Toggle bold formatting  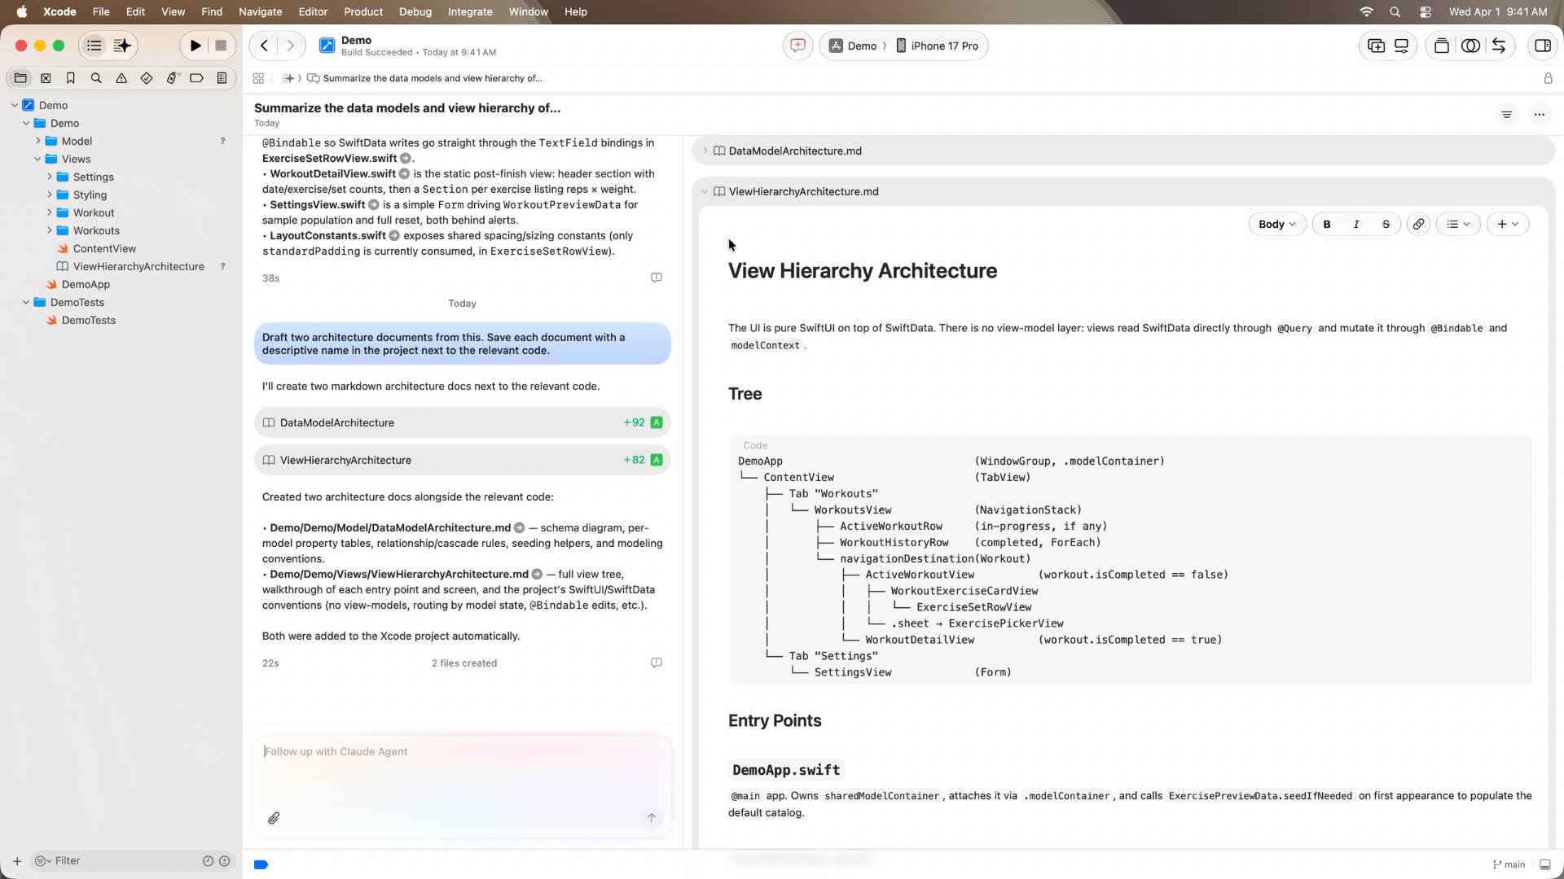1327,224
